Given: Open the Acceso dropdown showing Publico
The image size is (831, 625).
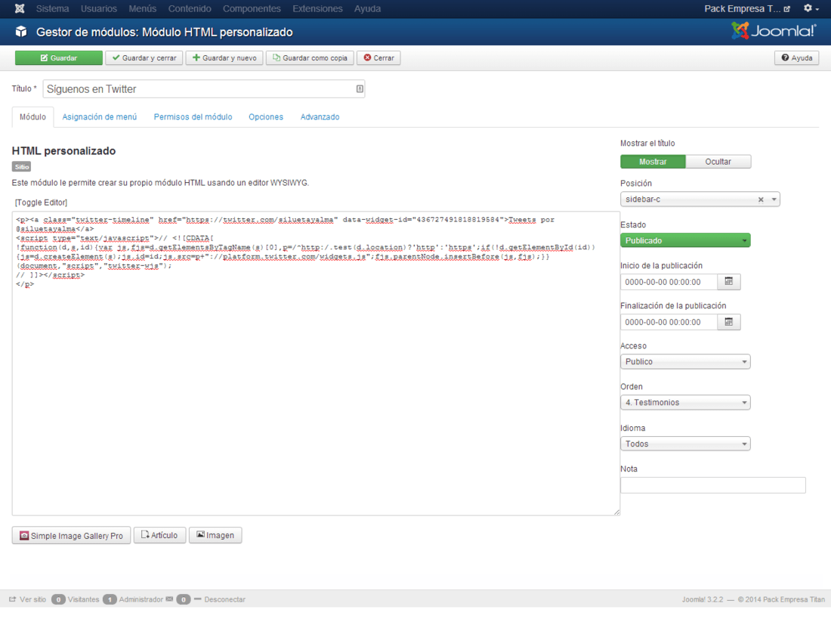Looking at the screenshot, I should click(685, 361).
